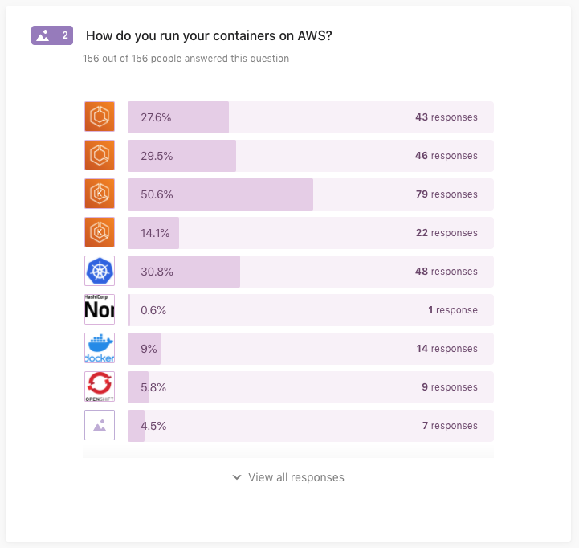Click the ECS icon beside 29.5% bar
Viewport: 579px width, 548px height.
100,155
